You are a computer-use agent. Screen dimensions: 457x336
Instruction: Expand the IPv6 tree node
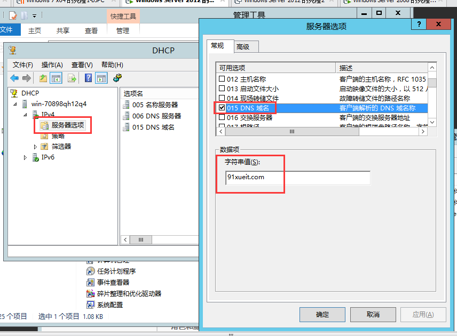(x=25, y=157)
